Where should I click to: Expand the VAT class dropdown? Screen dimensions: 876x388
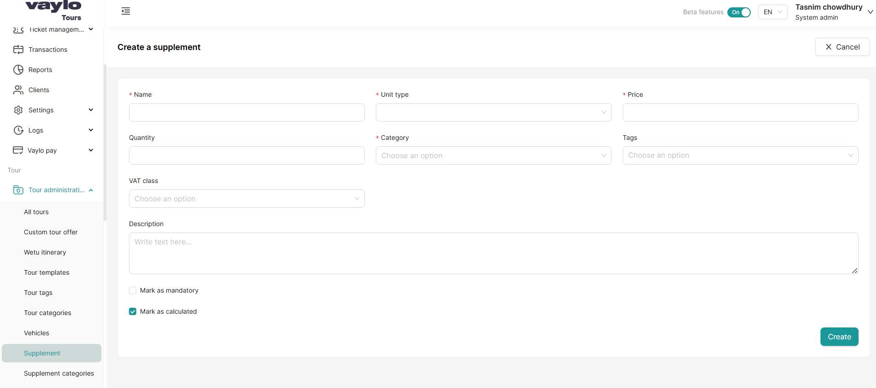[246, 199]
